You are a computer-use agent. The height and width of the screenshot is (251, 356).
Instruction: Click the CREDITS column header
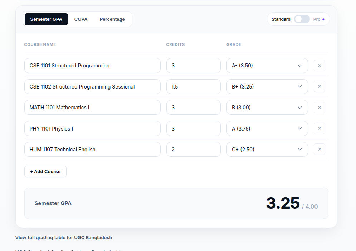(176, 44)
